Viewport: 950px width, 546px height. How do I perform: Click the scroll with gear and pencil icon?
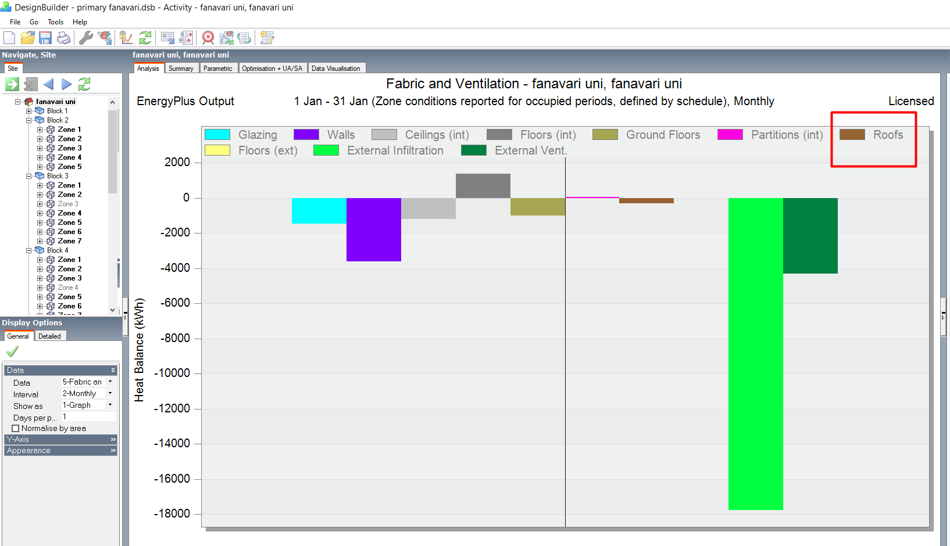(267, 38)
